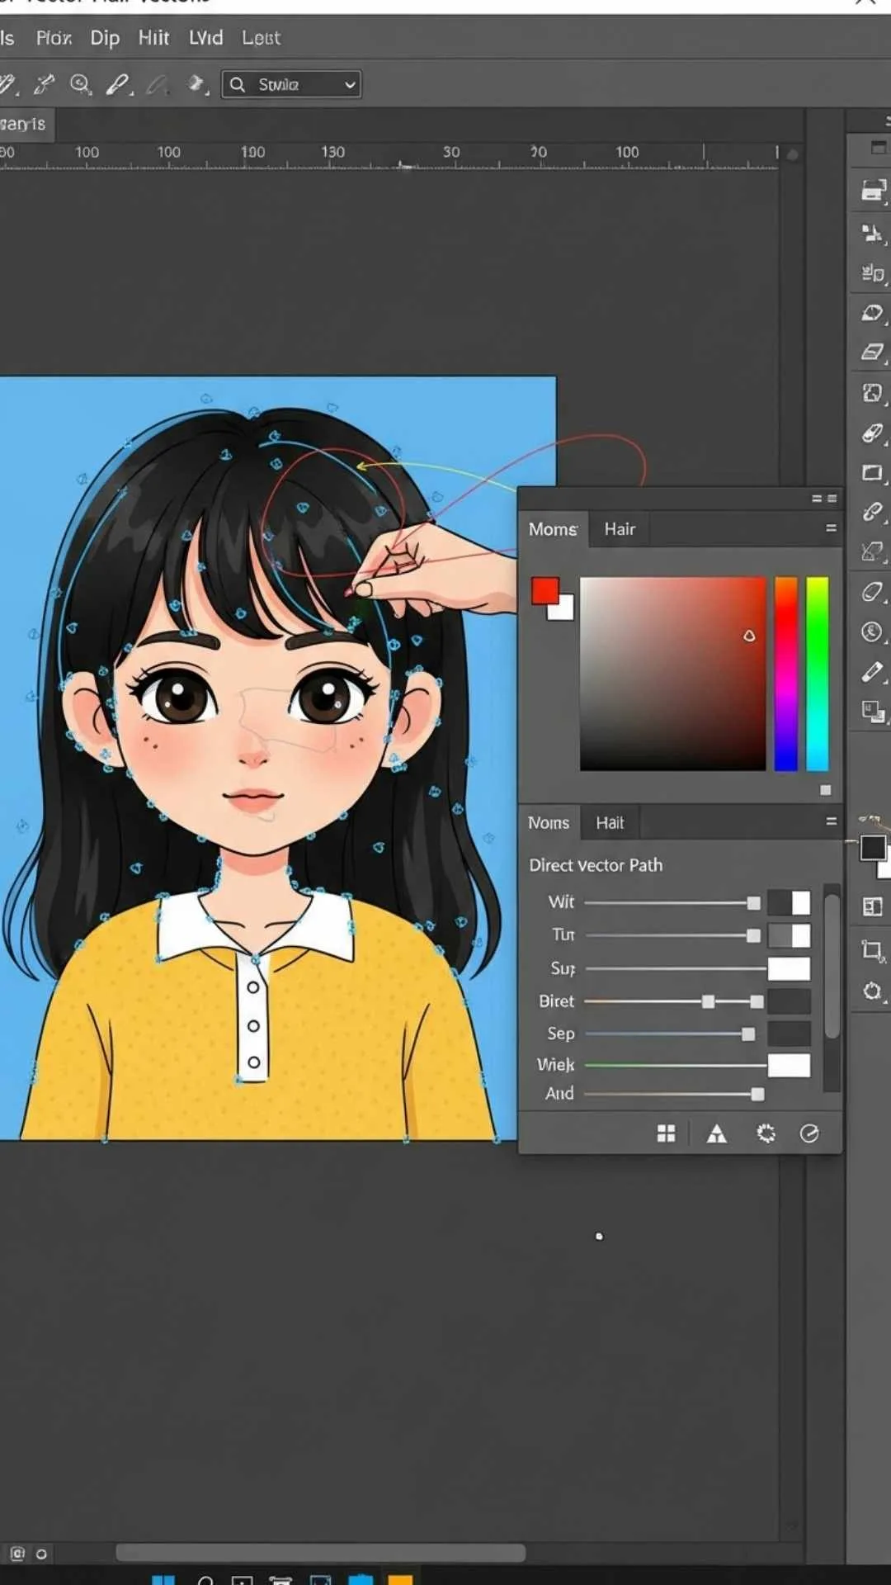891x1585 pixels.
Task: Open the Plox menu
Action: click(x=54, y=38)
